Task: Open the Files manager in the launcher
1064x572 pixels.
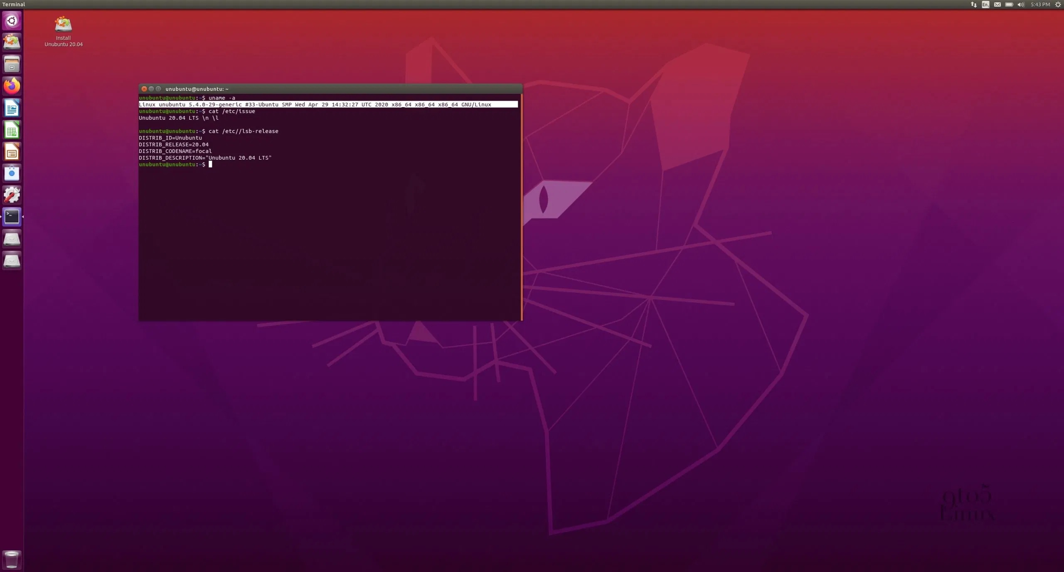Action: coord(12,64)
